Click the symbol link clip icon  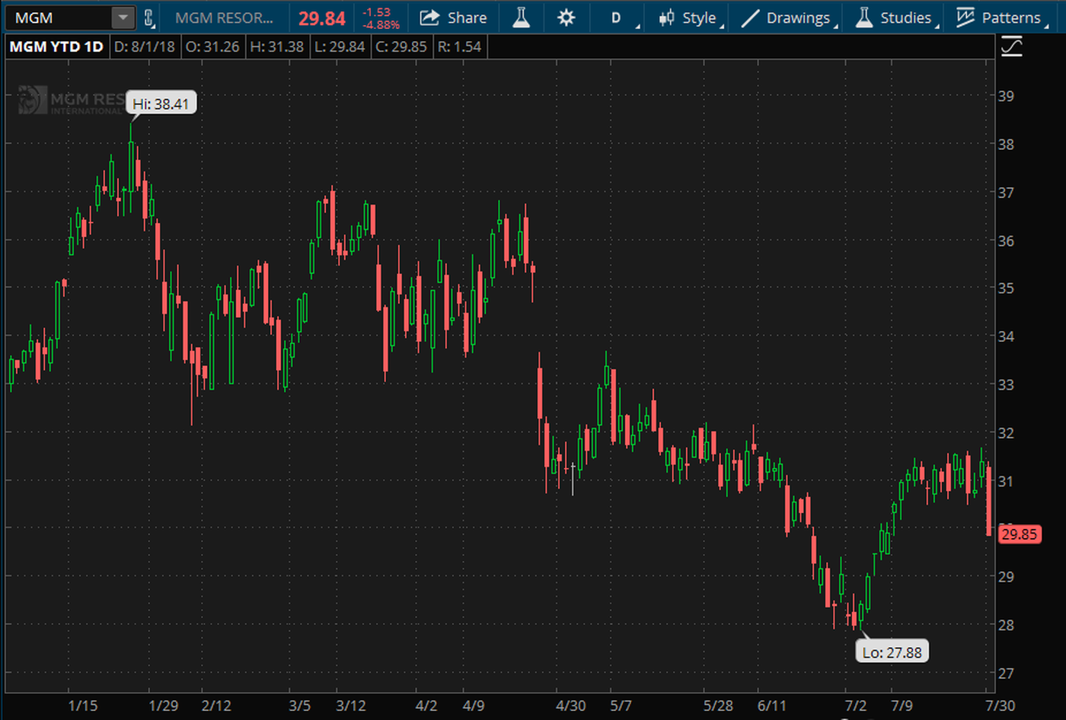pos(149,18)
